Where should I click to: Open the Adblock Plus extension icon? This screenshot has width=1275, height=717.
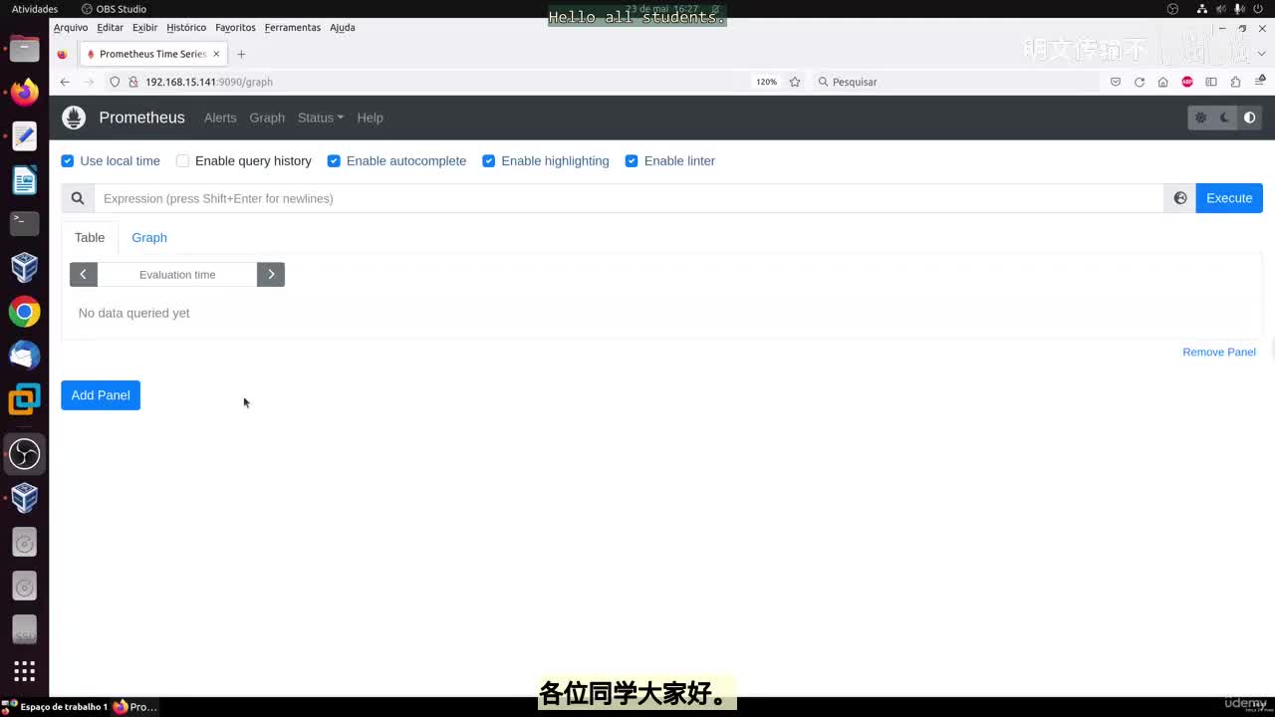pos(1187,82)
